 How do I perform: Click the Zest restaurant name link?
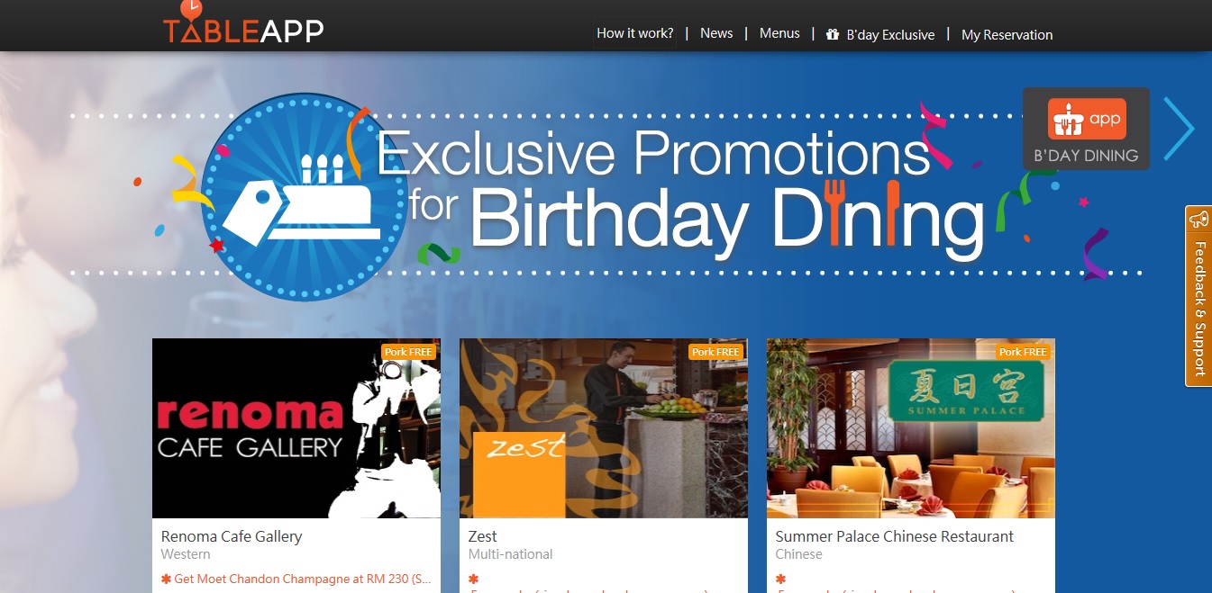483,536
